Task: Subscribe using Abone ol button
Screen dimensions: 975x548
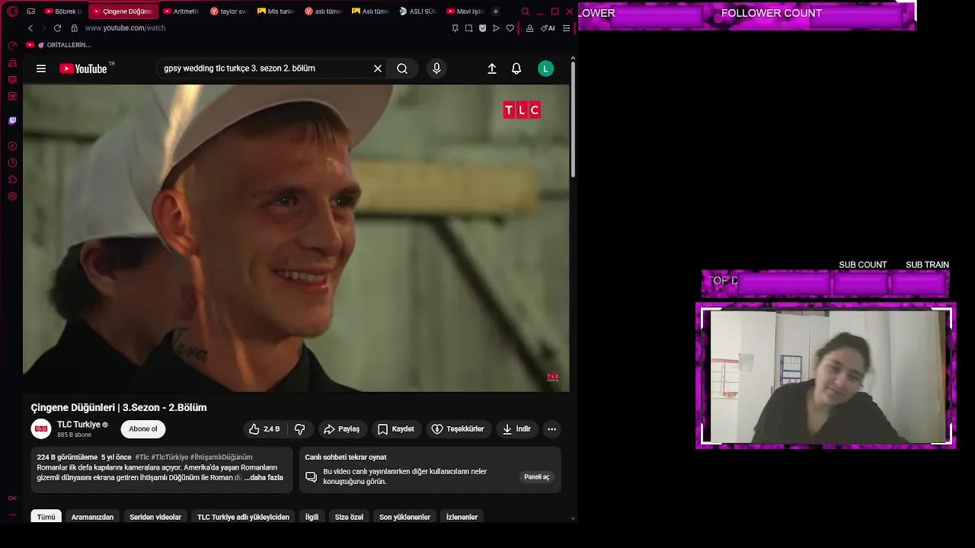Action: pos(143,429)
